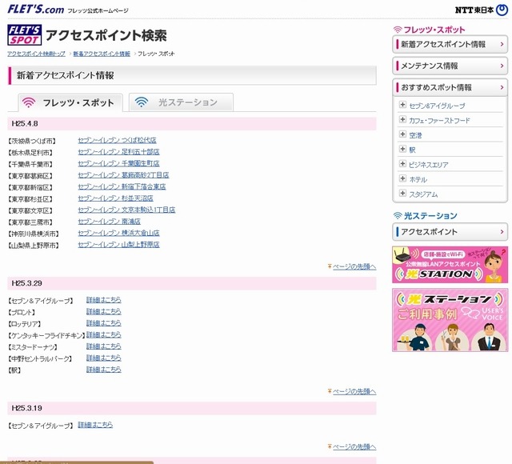Click the 光ステーション ご利用事例 banner
The width and height of the screenshot is (512, 464).
point(450,320)
